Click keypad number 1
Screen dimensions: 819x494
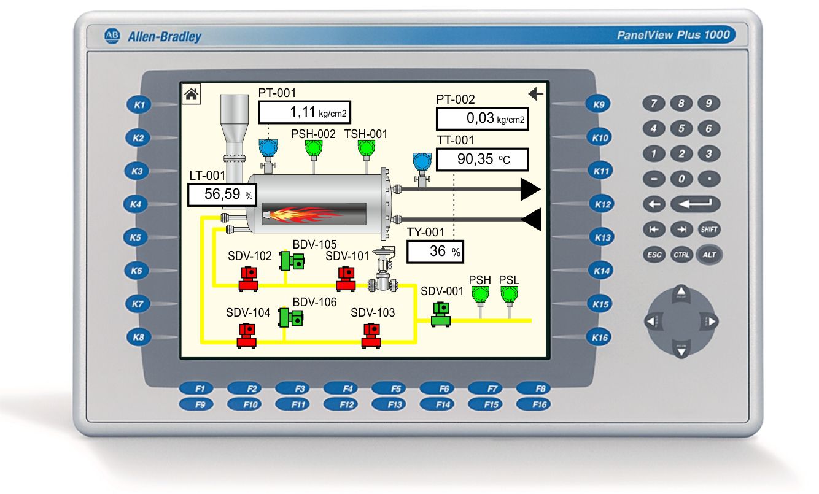[654, 153]
